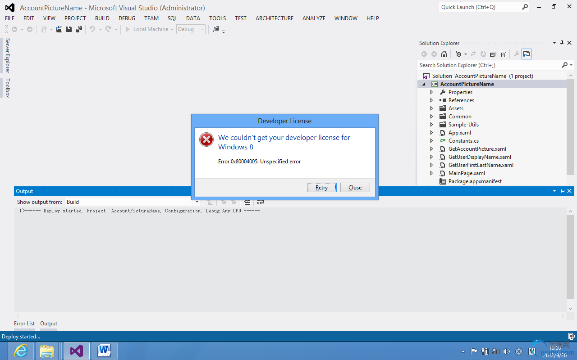577x360 pixels.
Task: Click Retry in the Developer License dialog
Action: point(322,188)
